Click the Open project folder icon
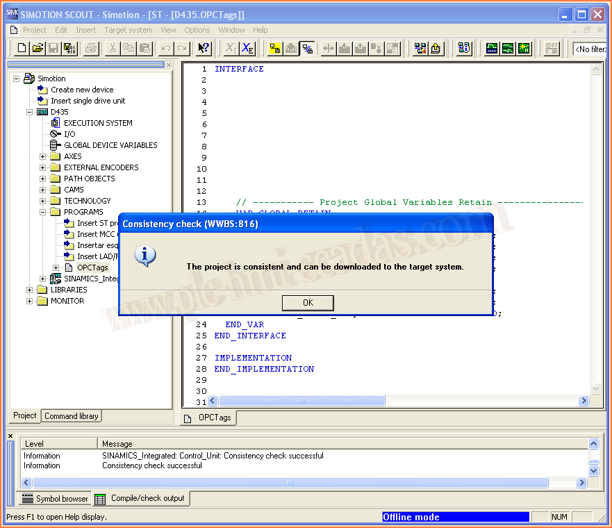 coord(38,49)
